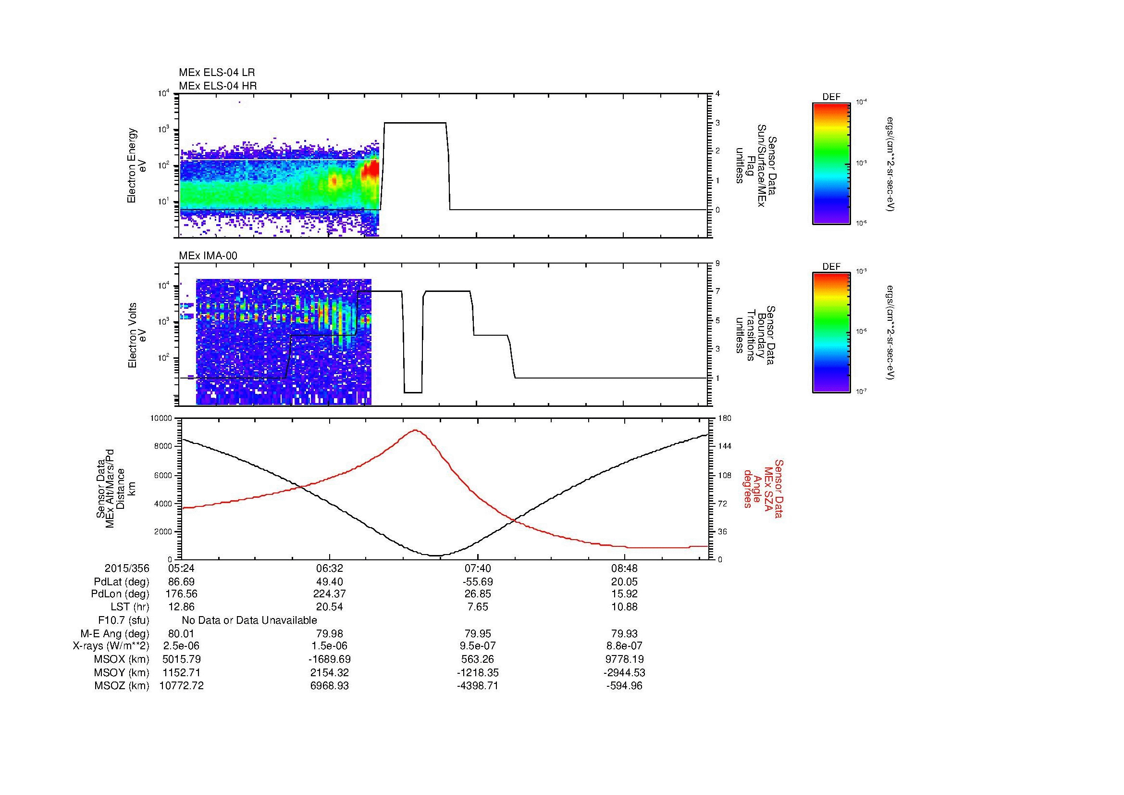
Task: Click the '180' tick on SZA axis
Action: (725, 418)
